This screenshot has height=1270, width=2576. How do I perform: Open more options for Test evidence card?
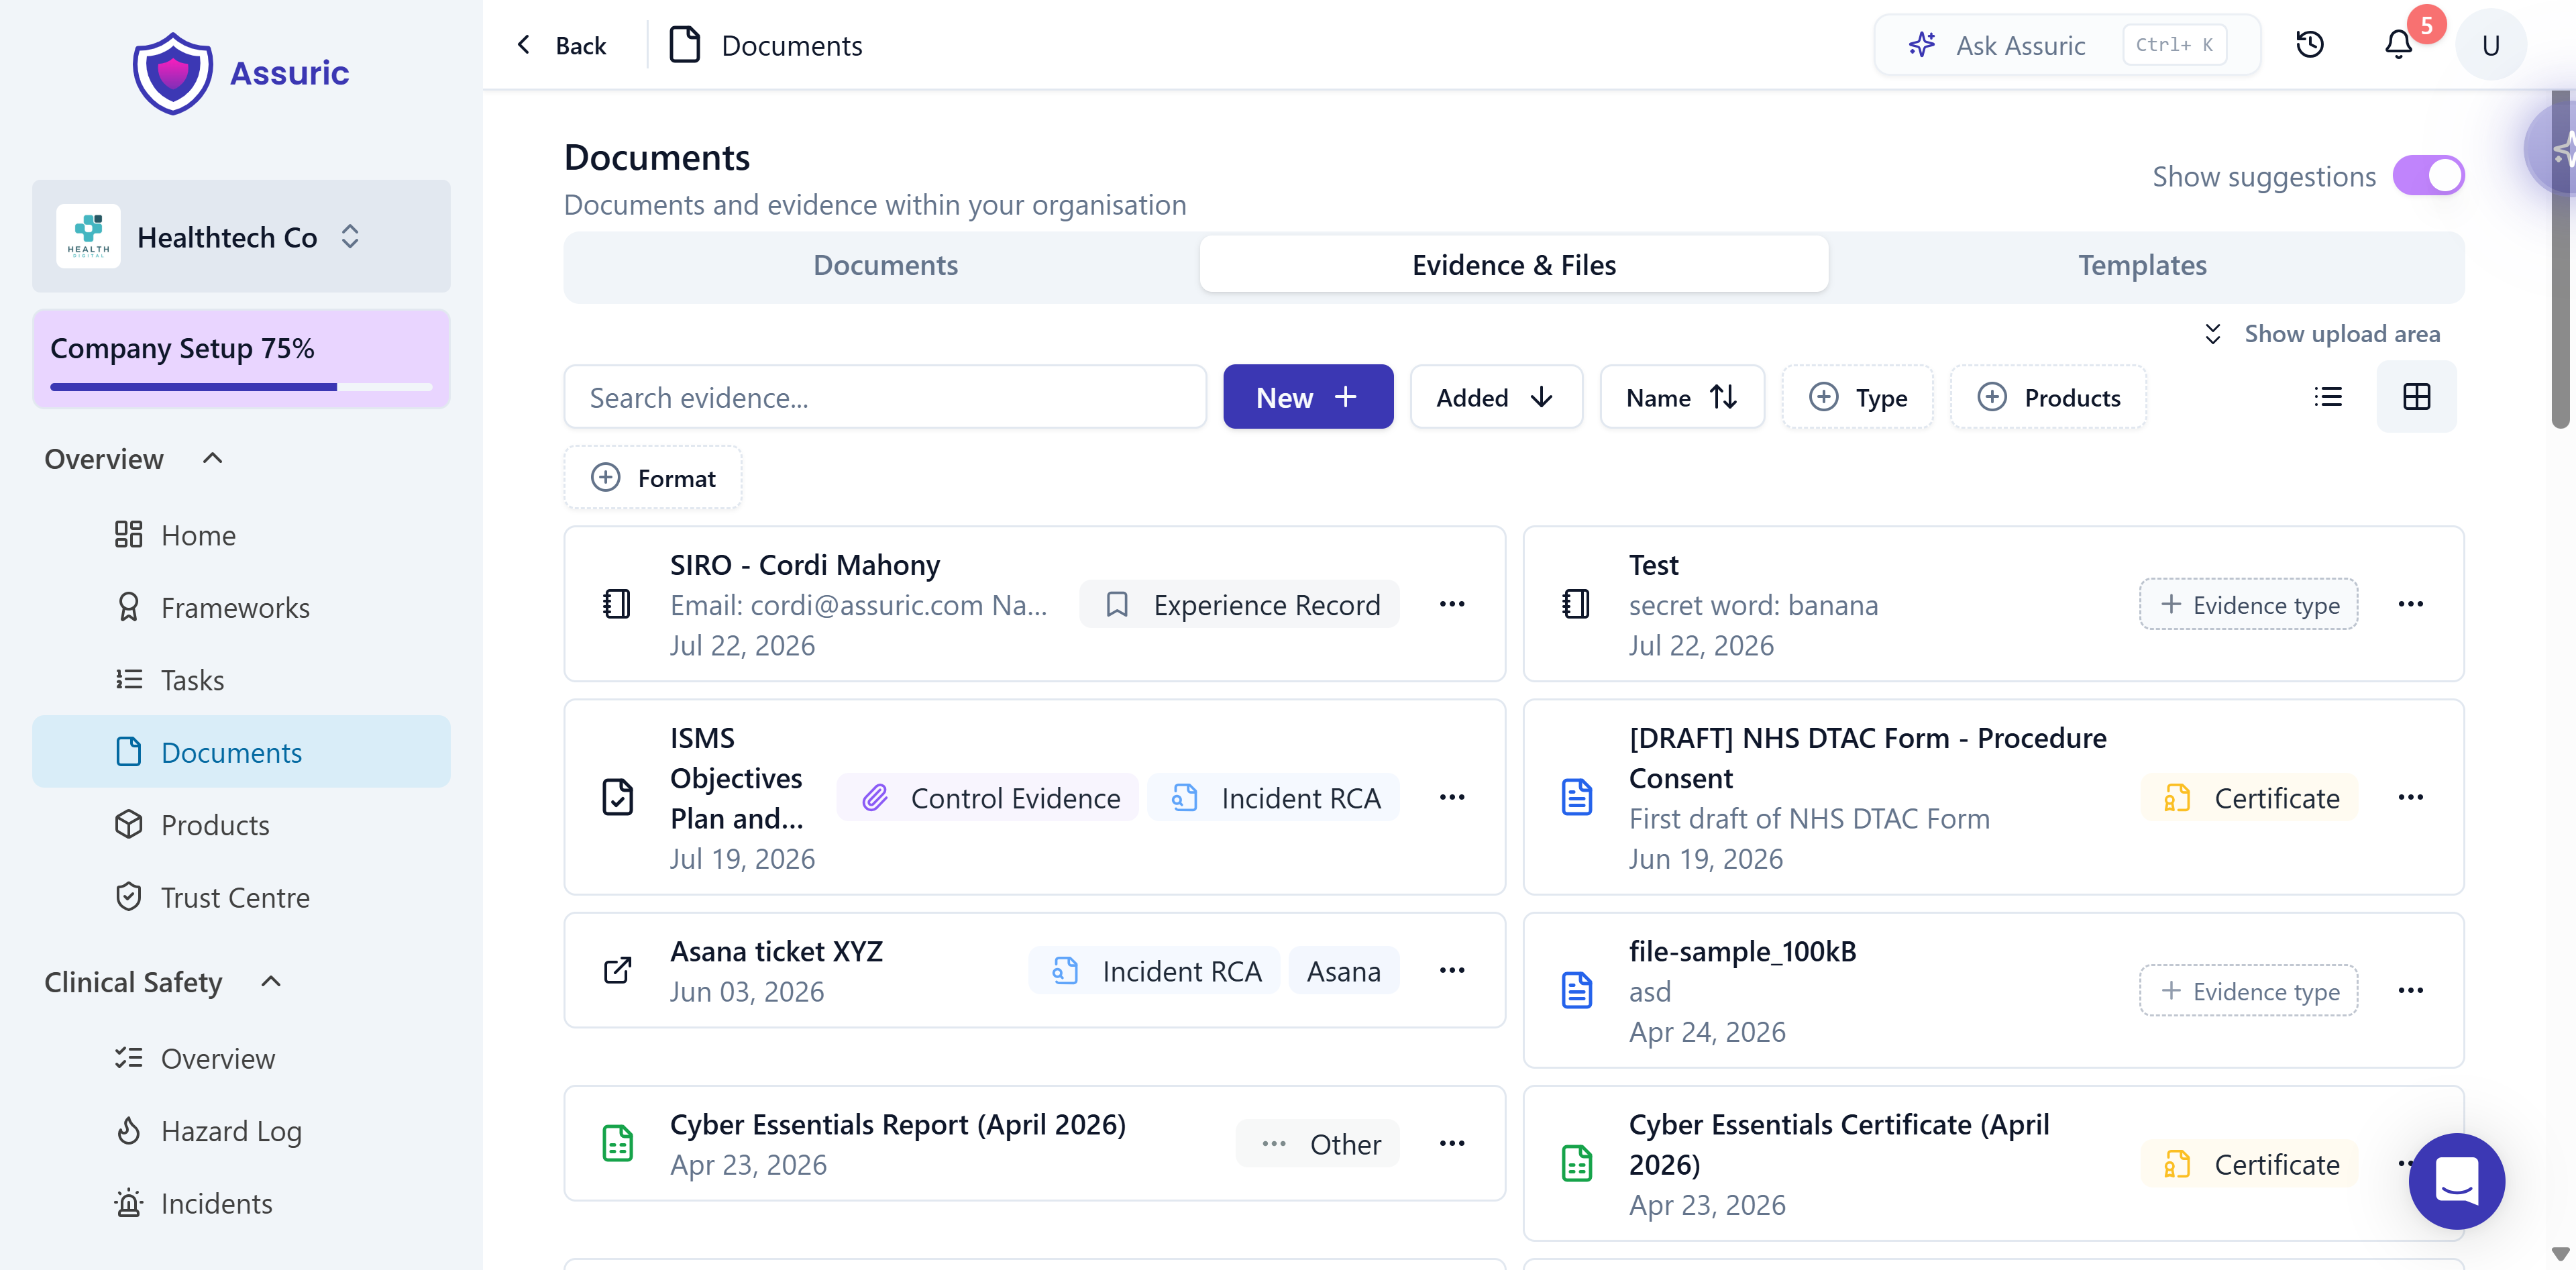[2410, 604]
